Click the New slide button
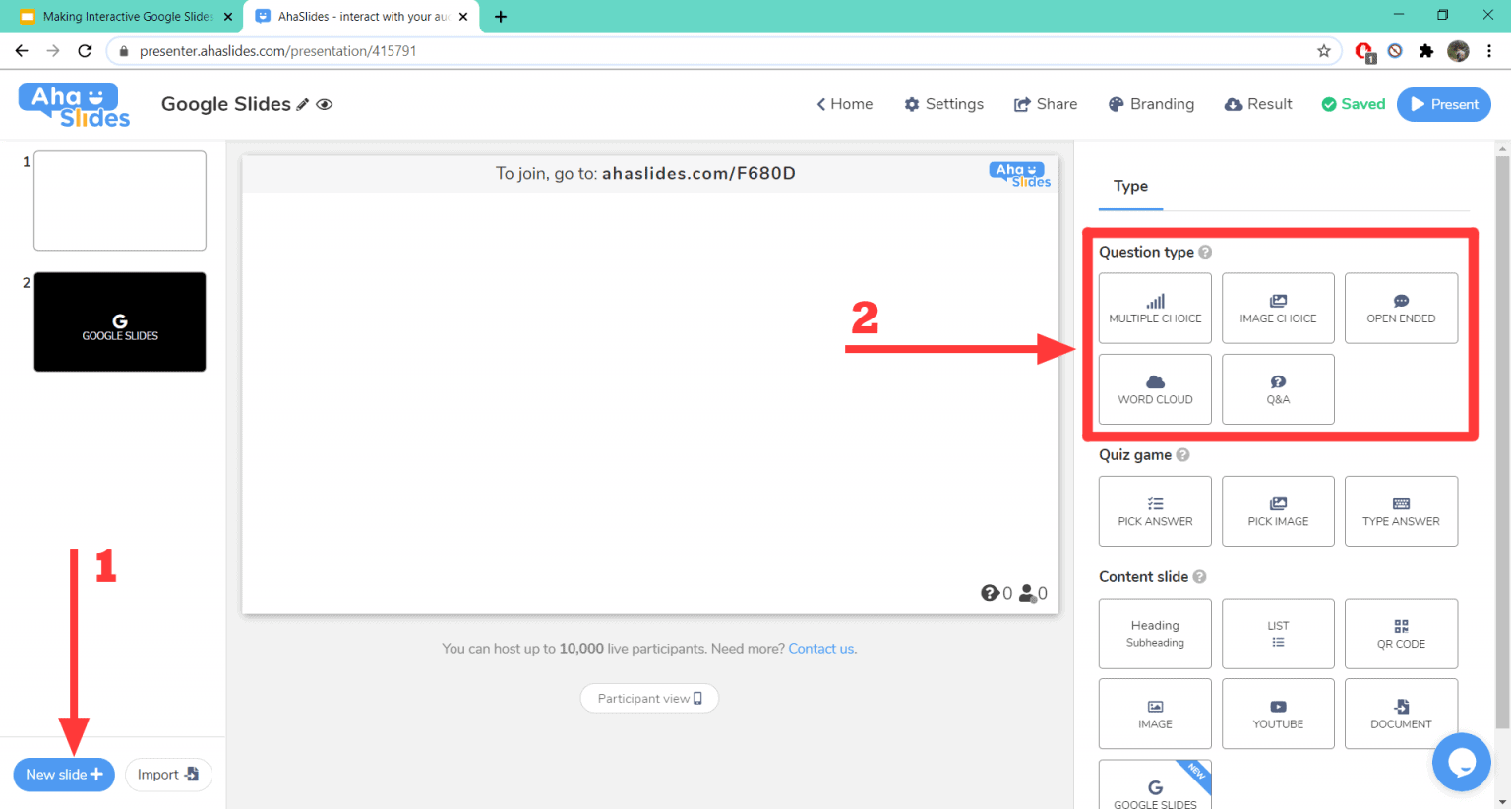This screenshot has width=1511, height=809. click(x=64, y=775)
